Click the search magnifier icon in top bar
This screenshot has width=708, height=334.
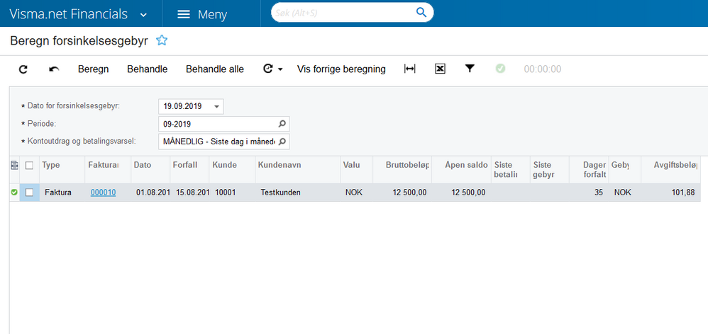tap(421, 13)
